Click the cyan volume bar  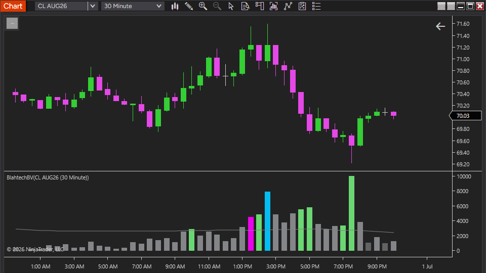click(x=267, y=221)
